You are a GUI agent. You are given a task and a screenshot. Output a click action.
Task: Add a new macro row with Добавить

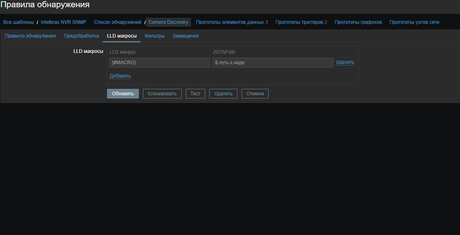tap(120, 76)
